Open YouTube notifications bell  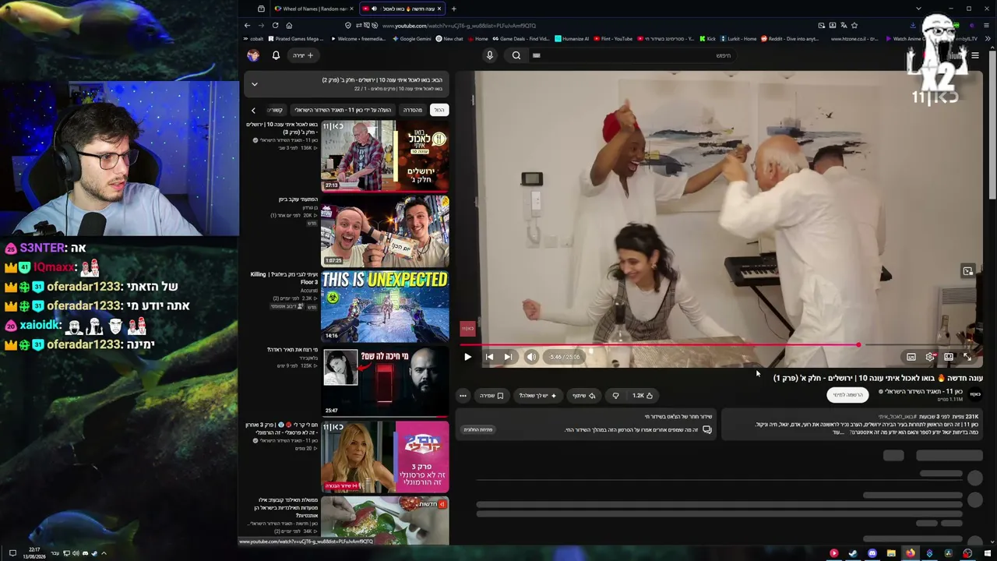[276, 55]
